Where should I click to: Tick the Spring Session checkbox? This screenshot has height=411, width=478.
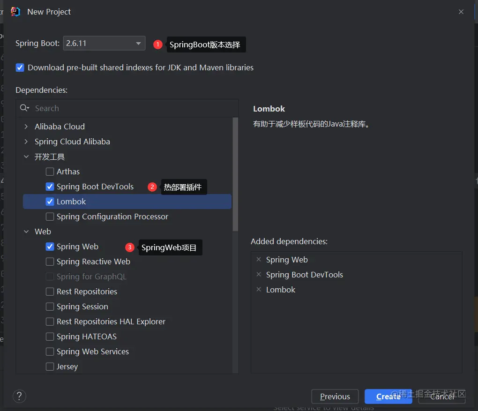[50, 306]
